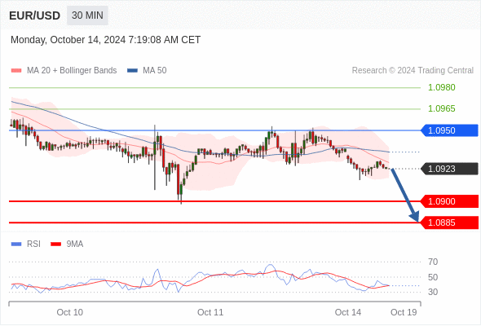Click the RSI blue legend swatch
The height and width of the screenshot is (326, 481).
[x=16, y=244]
